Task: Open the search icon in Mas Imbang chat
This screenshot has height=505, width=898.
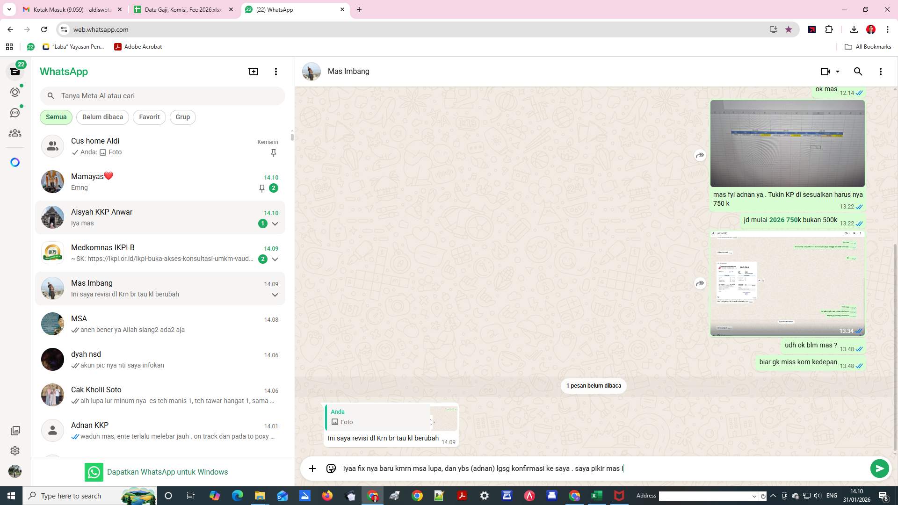Action: 858,71
